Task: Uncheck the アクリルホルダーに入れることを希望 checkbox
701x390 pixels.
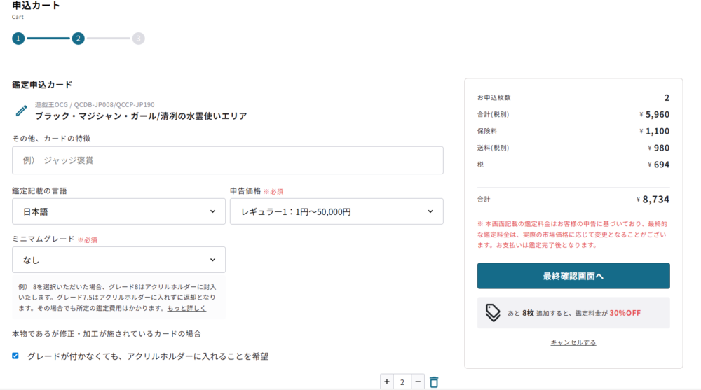Action: pos(15,356)
